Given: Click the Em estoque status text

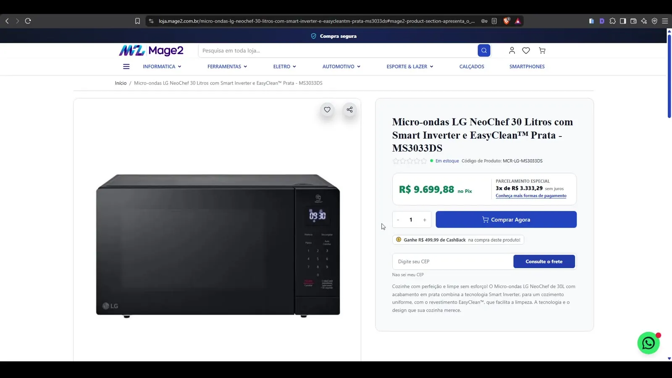Looking at the screenshot, I should click(447, 161).
